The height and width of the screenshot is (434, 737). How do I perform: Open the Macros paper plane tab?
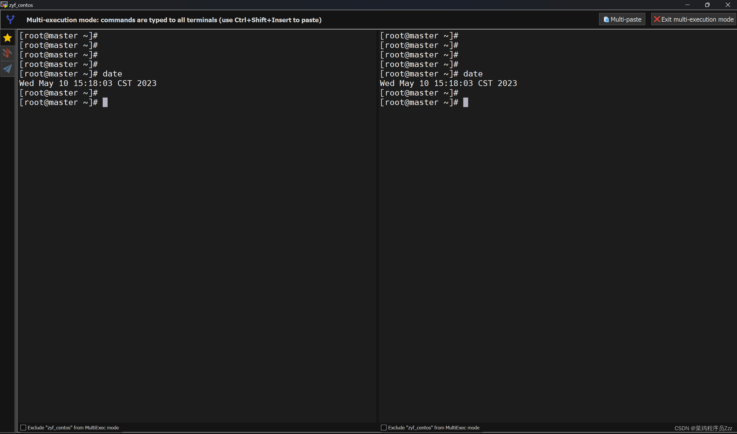(x=7, y=69)
